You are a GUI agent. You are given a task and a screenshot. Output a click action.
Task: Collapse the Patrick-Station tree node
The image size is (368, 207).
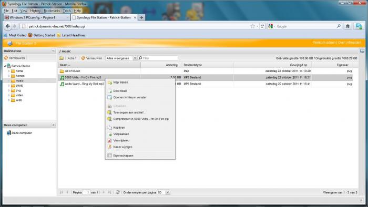[x=5, y=66]
